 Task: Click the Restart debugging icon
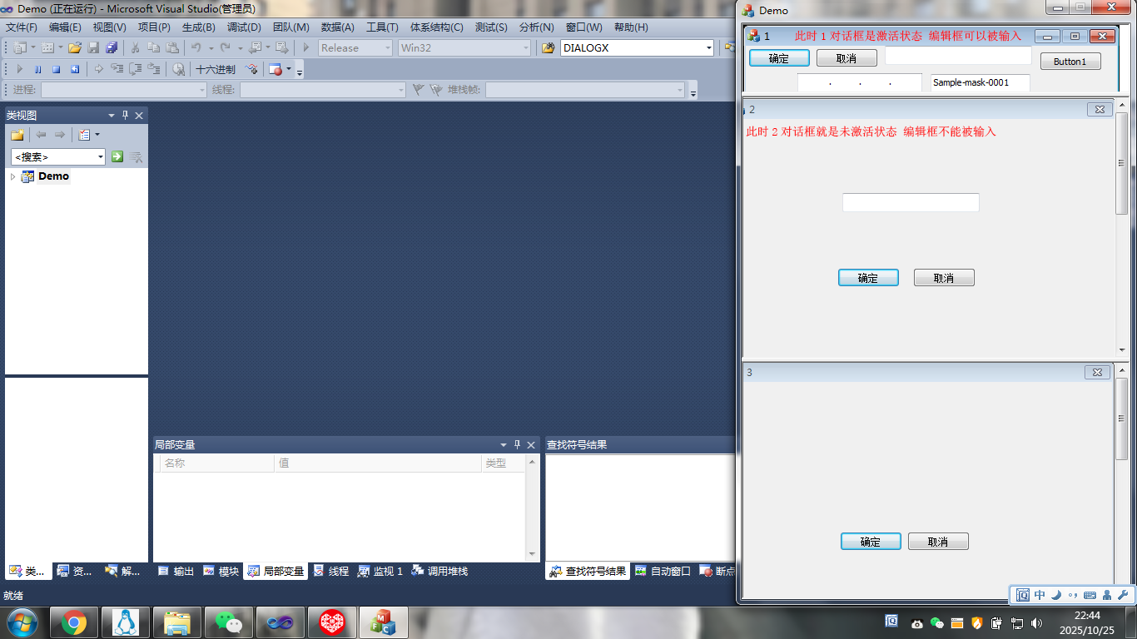coord(75,69)
